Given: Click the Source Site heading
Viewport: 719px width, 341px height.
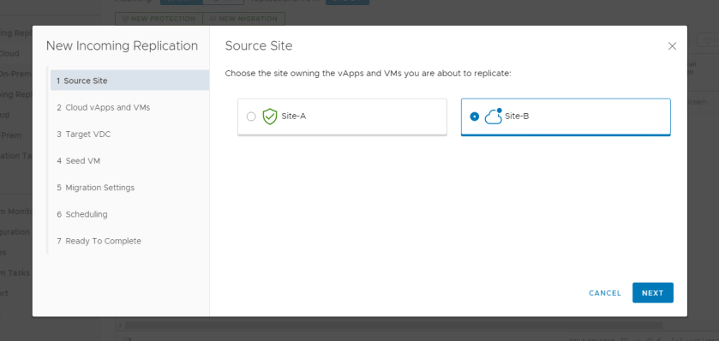Looking at the screenshot, I should point(259,45).
